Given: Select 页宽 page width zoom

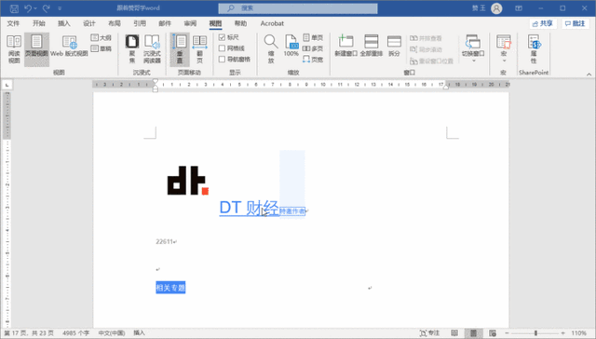Looking at the screenshot, I should point(313,60).
